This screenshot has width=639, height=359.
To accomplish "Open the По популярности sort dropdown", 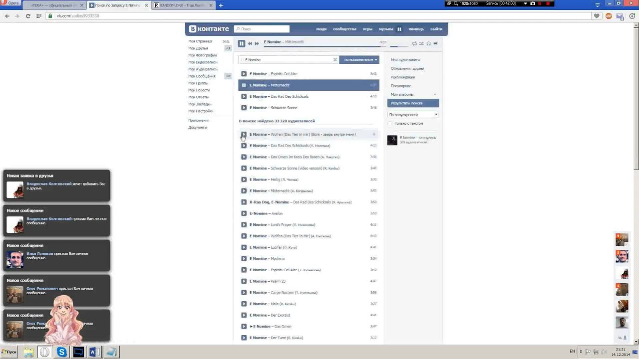I will (x=413, y=115).
